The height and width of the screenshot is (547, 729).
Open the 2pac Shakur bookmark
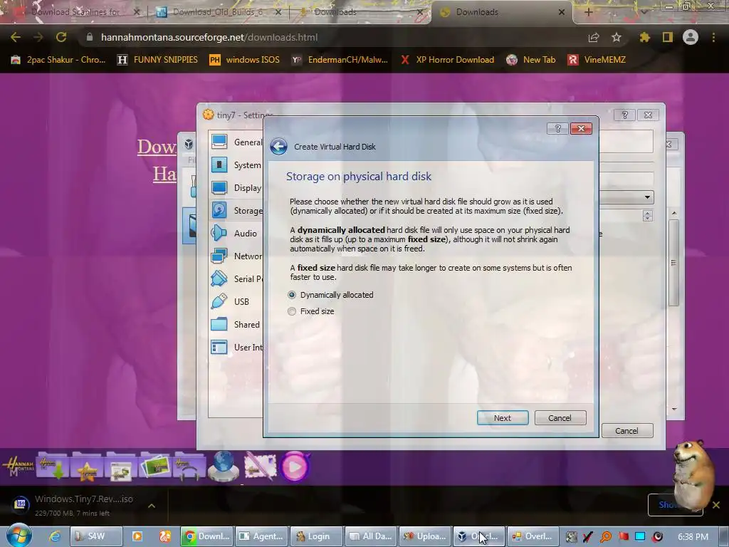click(58, 60)
